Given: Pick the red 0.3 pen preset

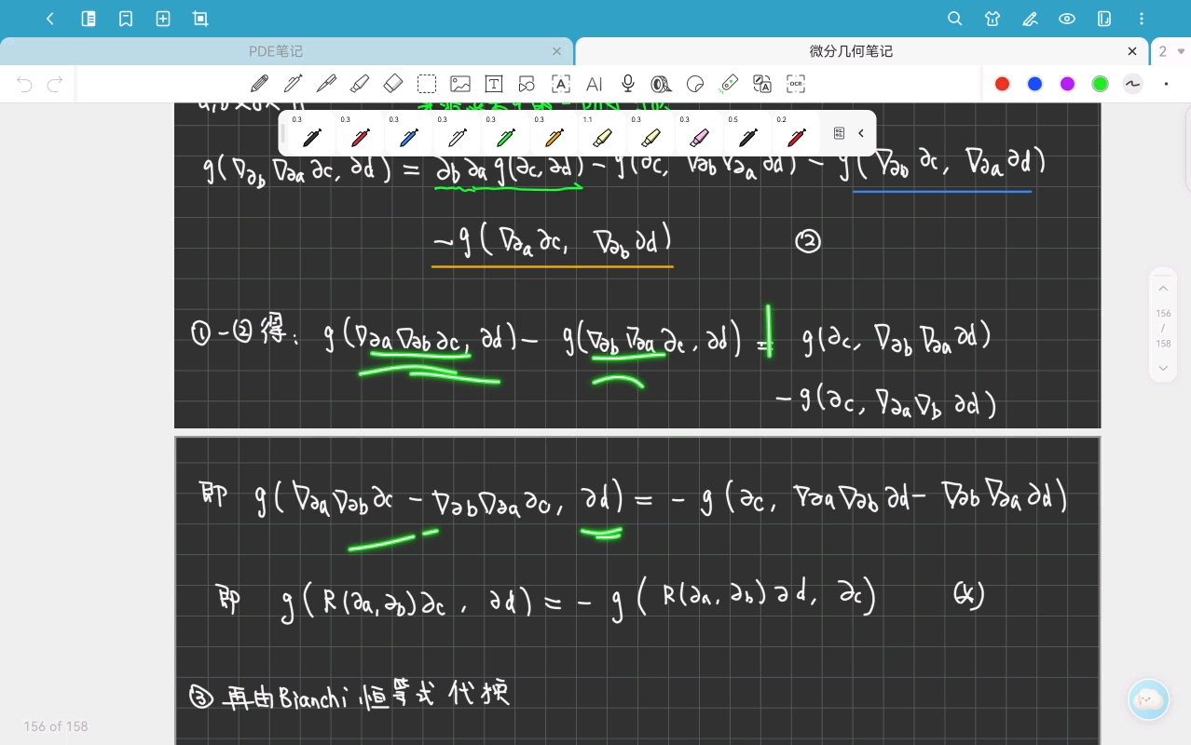Looking at the screenshot, I should pos(360,133).
